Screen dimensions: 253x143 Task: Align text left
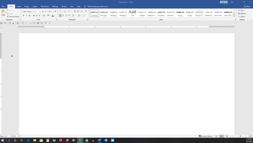(x=60, y=16)
